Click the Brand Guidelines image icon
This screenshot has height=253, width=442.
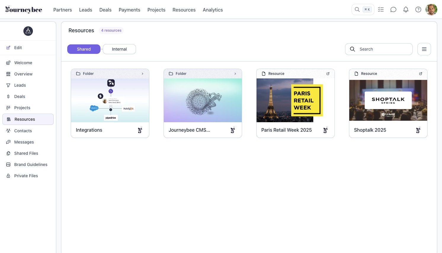coord(8,165)
